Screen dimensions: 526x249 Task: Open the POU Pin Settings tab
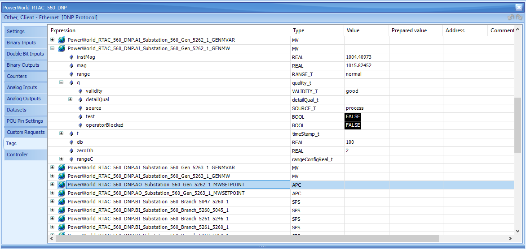[x=26, y=121]
